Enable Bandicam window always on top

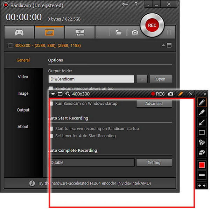[51, 88]
